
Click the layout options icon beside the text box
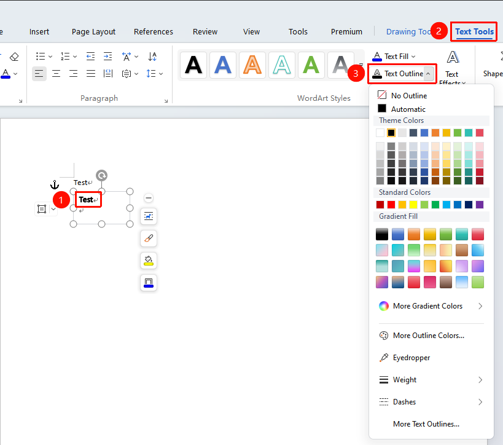click(42, 209)
